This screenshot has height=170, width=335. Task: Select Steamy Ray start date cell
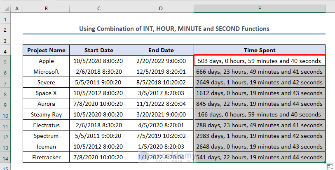pos(98,114)
